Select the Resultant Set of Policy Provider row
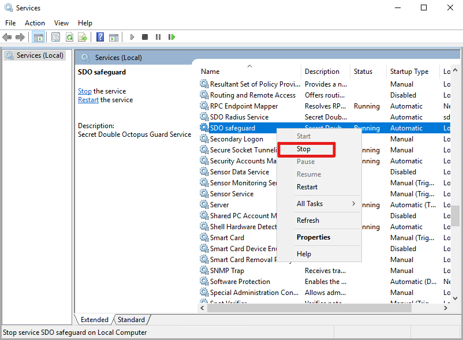This screenshot has width=463, height=340. click(x=325, y=84)
